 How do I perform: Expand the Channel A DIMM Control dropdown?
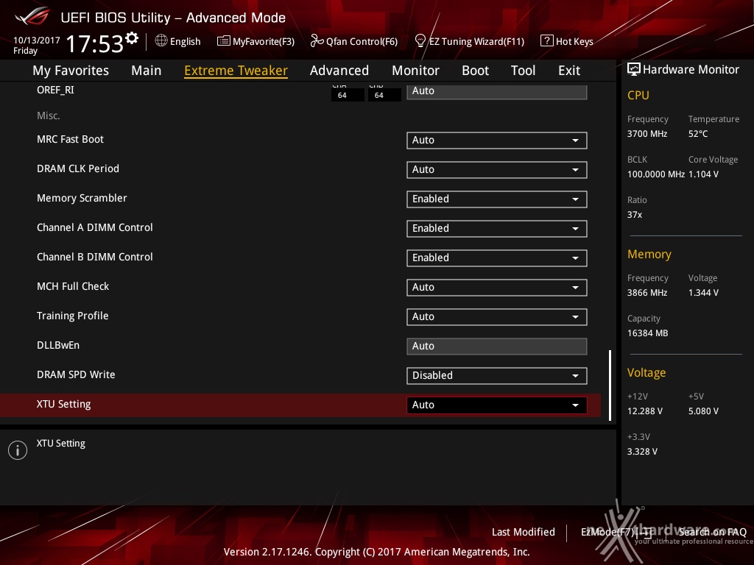(x=497, y=229)
